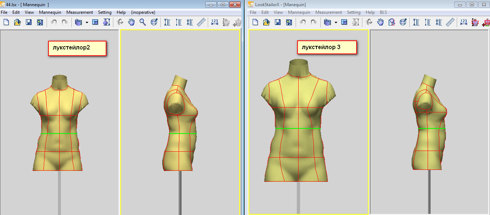Click Open folder icon in 44.lsx window
The image size is (490, 215).
17,22
